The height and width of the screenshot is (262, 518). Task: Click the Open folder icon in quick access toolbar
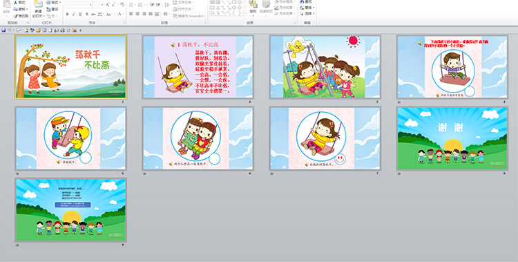(38, 30)
